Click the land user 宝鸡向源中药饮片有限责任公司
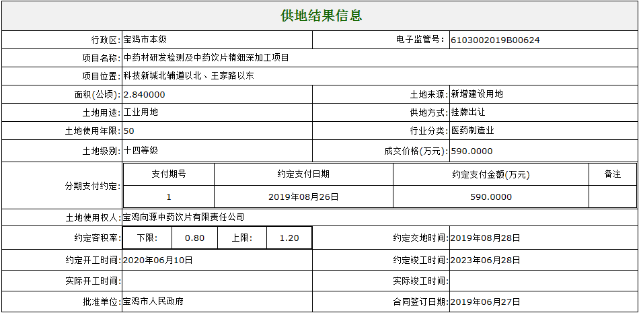 tap(184, 217)
